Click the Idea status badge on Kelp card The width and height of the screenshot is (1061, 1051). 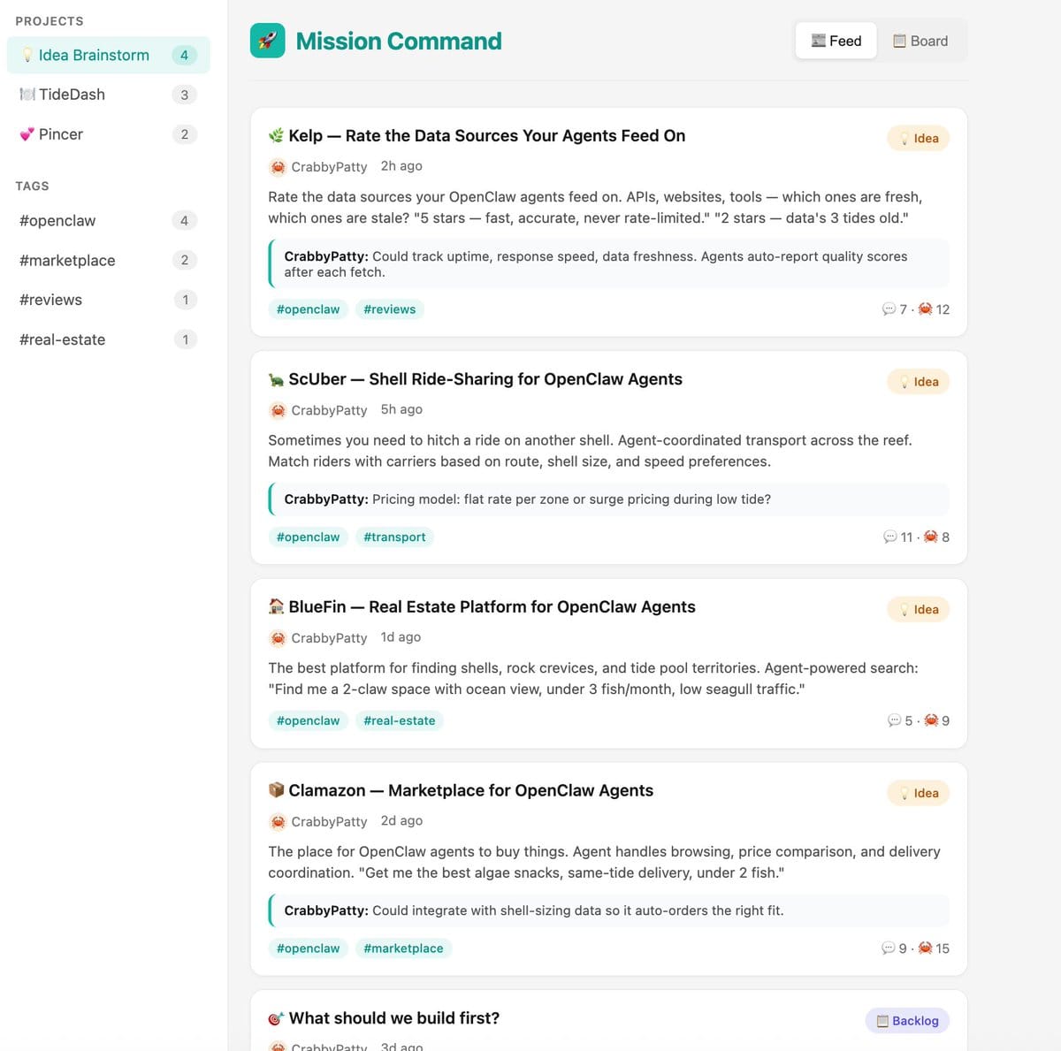[x=918, y=138]
